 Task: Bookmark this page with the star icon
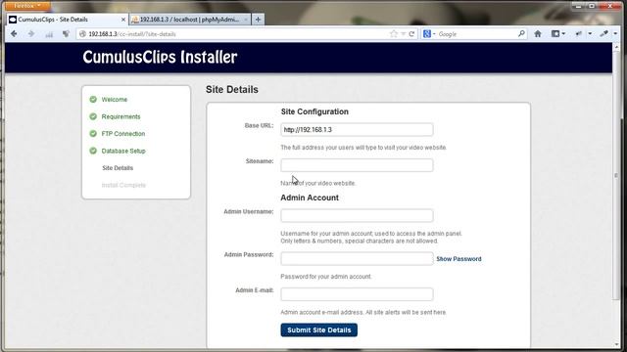[394, 34]
